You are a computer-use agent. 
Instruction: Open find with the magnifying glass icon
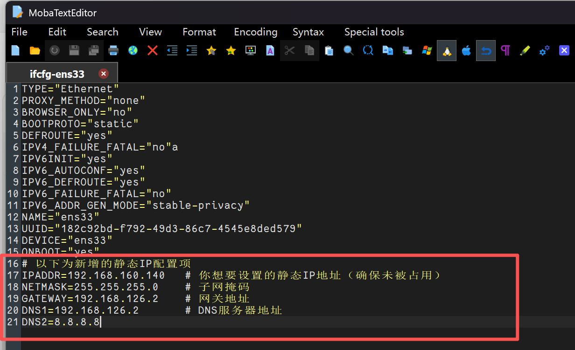click(x=349, y=50)
